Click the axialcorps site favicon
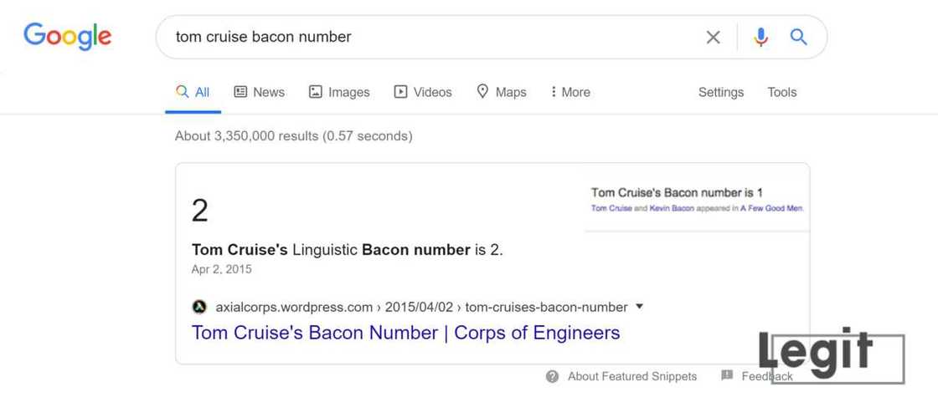Screen dimensions: 938x397 pyautogui.click(x=199, y=307)
